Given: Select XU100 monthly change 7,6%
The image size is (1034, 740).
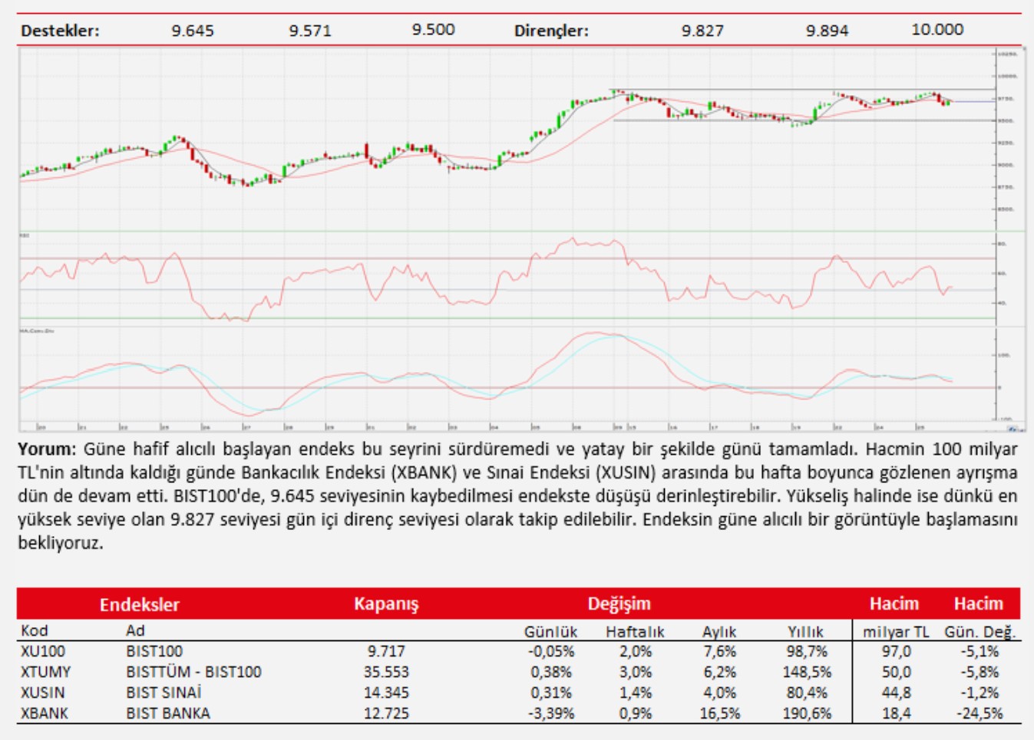Looking at the screenshot, I should point(719,651).
